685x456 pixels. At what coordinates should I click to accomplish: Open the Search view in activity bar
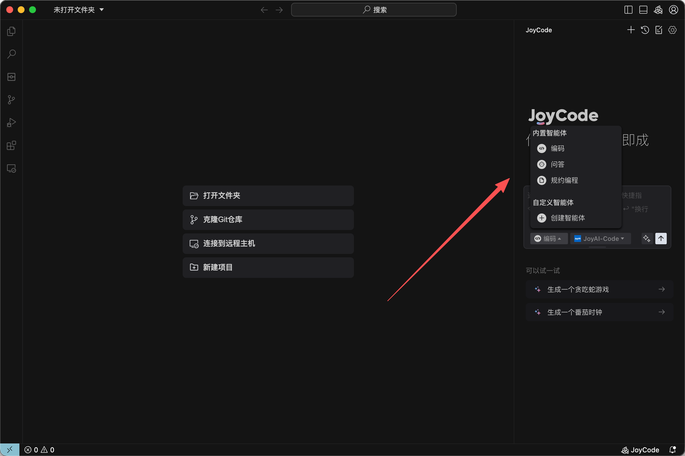[11, 54]
